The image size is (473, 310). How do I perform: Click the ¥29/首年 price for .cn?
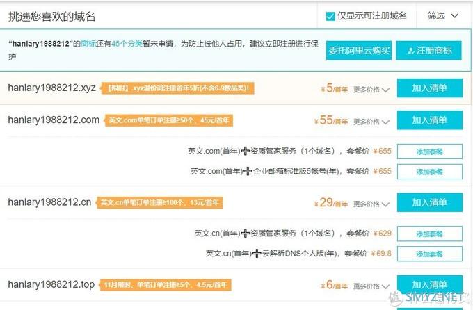[331, 203]
